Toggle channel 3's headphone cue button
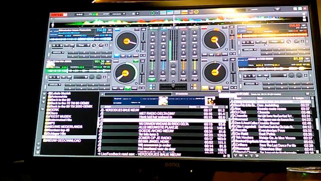 pyautogui.click(x=184, y=79)
